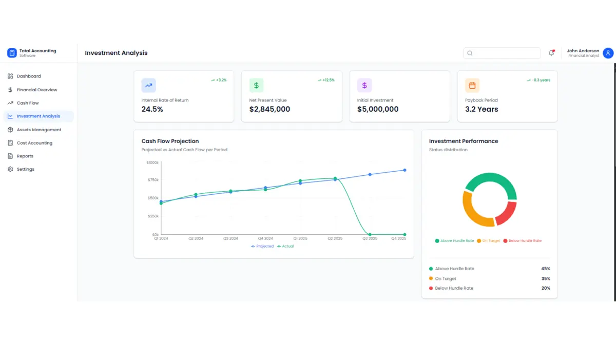Toggle Above Hurdle Rate in donut legend
616x346 pixels.
454,241
